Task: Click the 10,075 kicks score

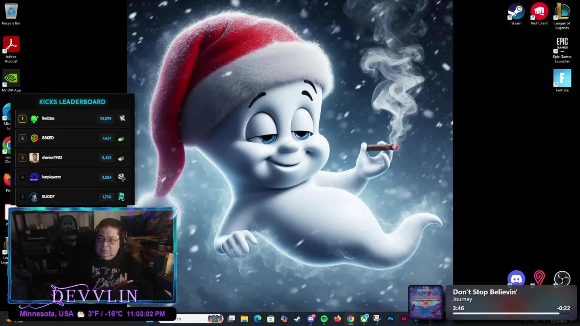Action: [x=105, y=119]
